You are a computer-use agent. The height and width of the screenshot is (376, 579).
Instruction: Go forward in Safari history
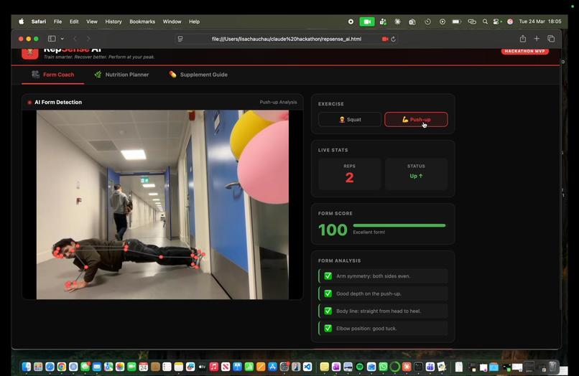[88, 39]
